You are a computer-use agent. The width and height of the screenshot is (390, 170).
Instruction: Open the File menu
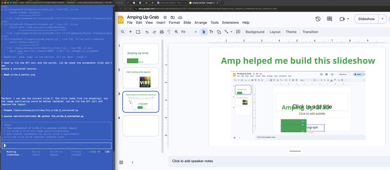coord(130,23)
